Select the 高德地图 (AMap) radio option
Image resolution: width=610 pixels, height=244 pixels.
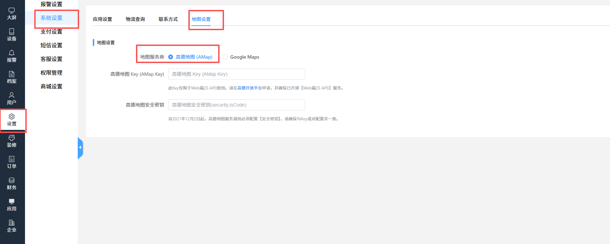[171, 57]
